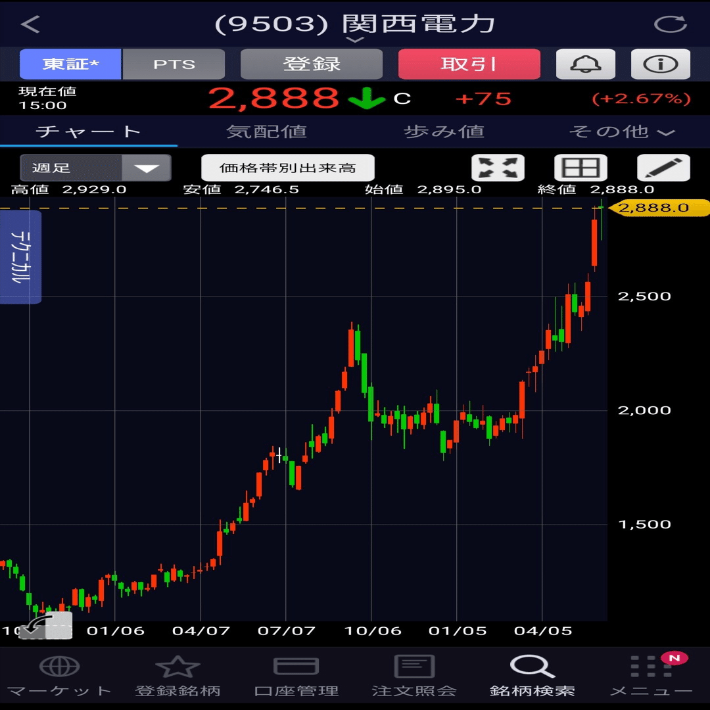Image resolution: width=710 pixels, height=710 pixels.
Task: Open 注文照会 document icon
Action: pyautogui.click(x=414, y=667)
